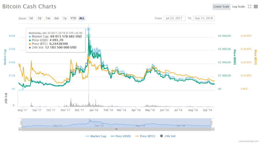
Task: Click the navigator scrollbar right arrow
Action: click(213, 129)
